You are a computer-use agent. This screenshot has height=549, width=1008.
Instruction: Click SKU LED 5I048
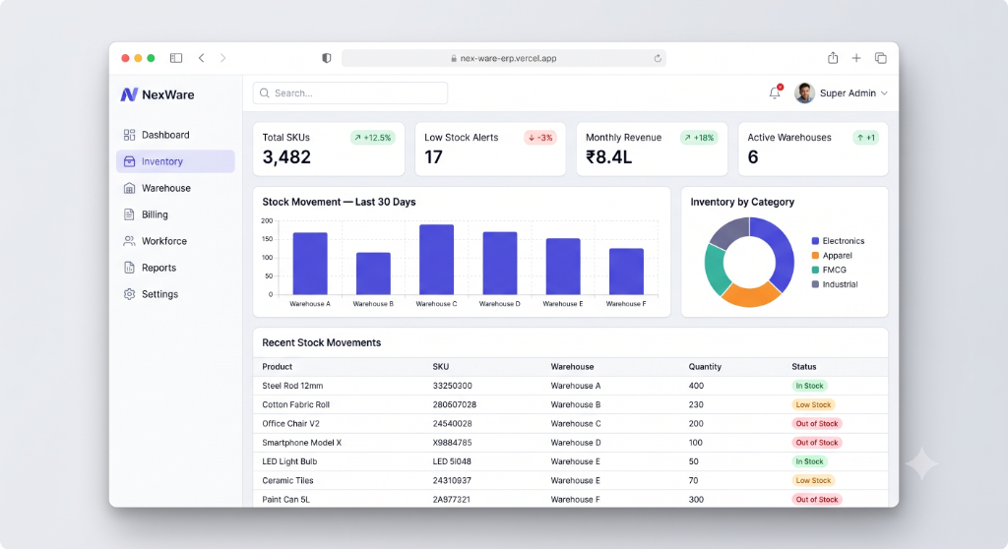(x=451, y=461)
